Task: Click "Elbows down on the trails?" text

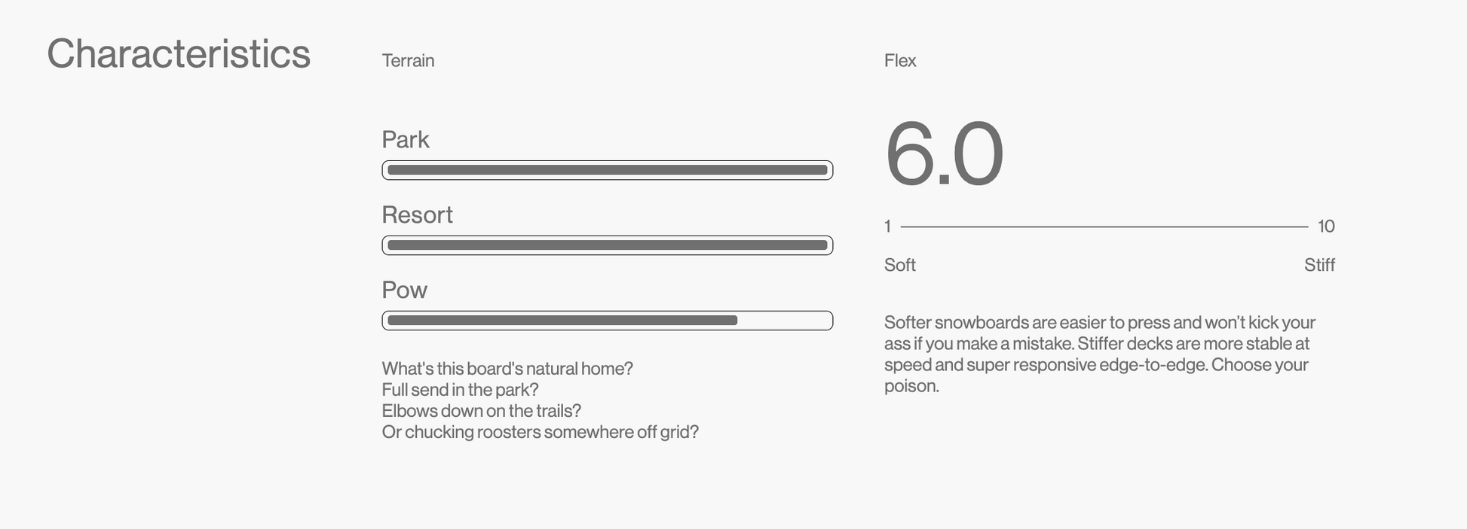Action: pyautogui.click(x=481, y=411)
